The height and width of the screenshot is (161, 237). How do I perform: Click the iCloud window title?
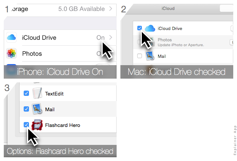pos(168,9)
